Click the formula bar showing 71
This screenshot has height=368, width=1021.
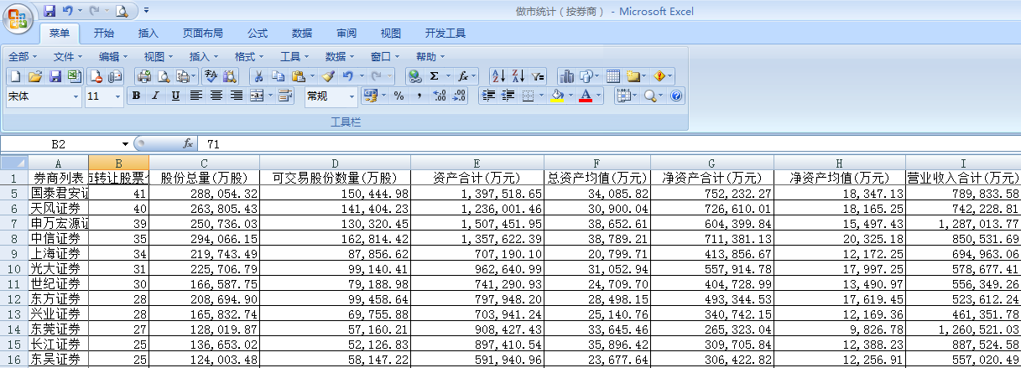click(x=611, y=144)
